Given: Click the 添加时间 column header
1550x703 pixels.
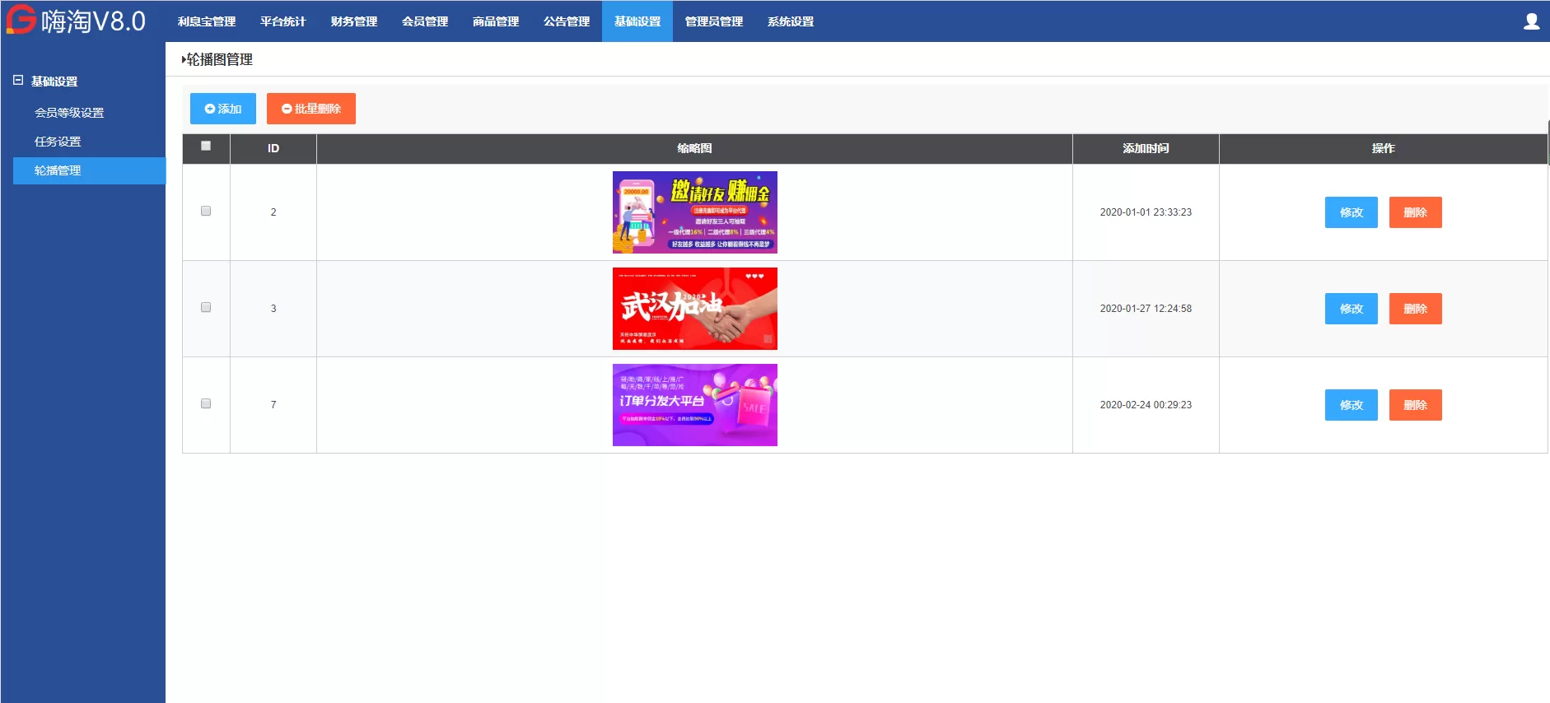Looking at the screenshot, I should pos(1146,148).
